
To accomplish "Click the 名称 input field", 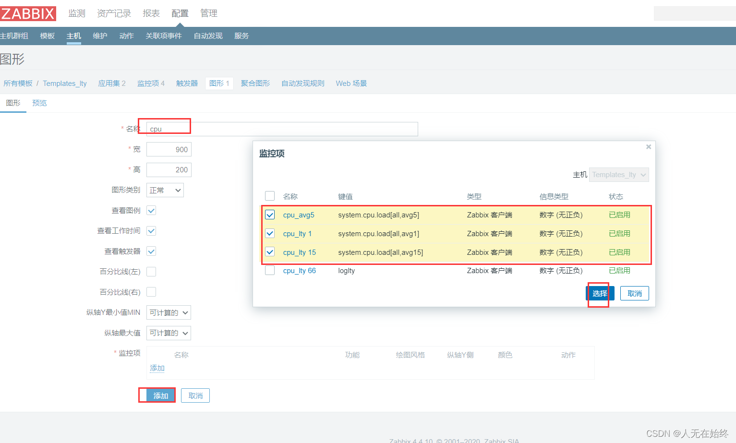I will point(282,129).
